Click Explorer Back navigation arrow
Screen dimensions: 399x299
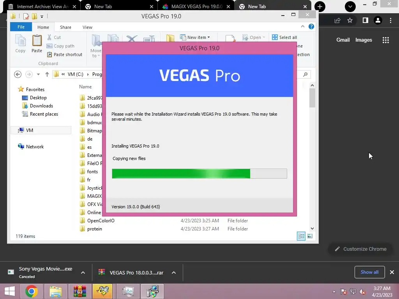point(18,74)
